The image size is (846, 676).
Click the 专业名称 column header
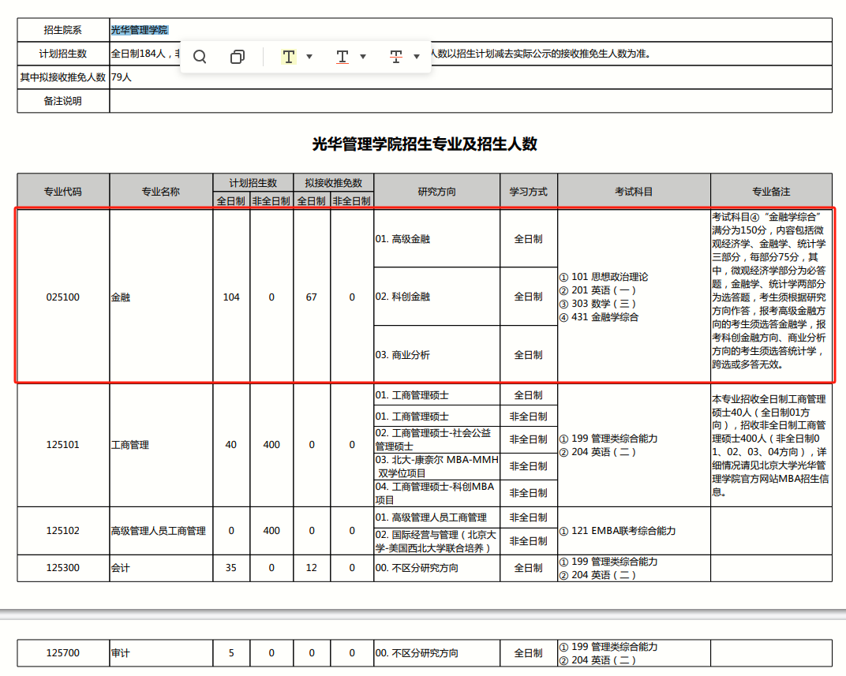(x=161, y=192)
